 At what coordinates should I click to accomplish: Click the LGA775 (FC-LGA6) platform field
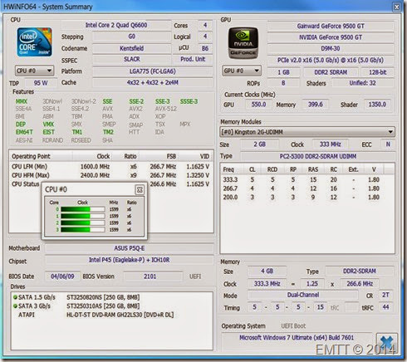click(153, 71)
